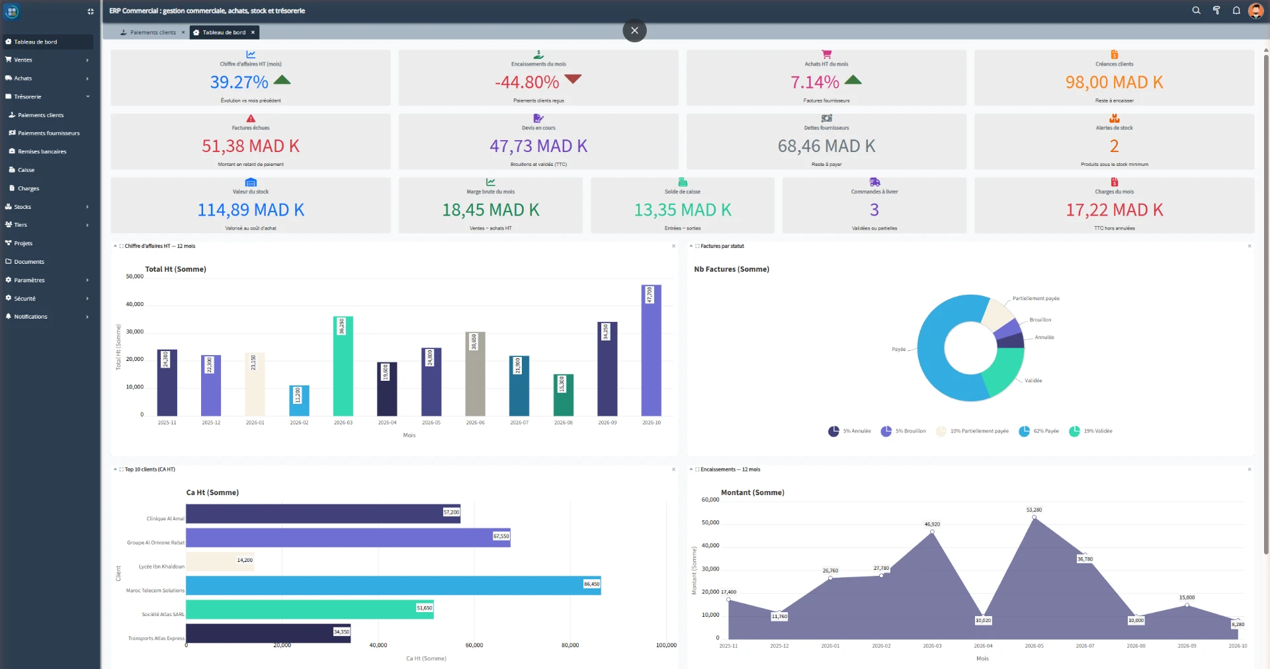Screen dimensions: 1270x669
Task: Open the search magnifier in the top bar
Action: [1196, 11]
